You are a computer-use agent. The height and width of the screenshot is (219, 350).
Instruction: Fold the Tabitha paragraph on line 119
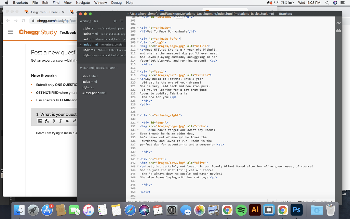pyautogui.click(x=138, y=79)
